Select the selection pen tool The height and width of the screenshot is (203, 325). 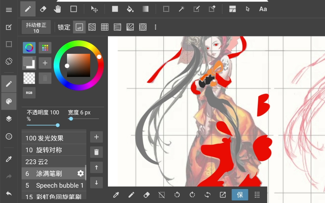coord(196,9)
